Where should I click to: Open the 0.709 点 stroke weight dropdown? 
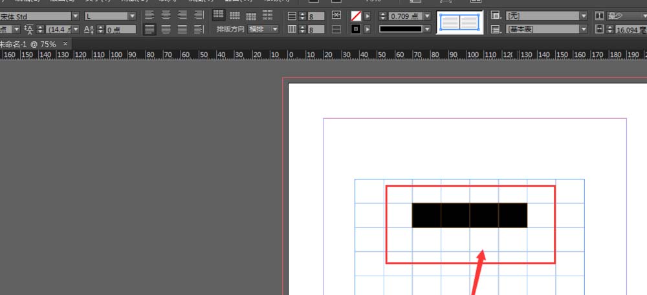click(x=427, y=15)
